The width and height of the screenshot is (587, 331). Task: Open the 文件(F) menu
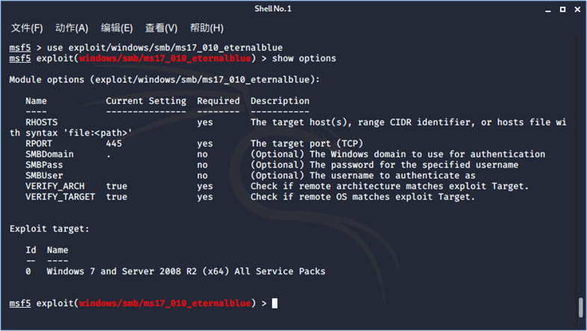(x=27, y=28)
